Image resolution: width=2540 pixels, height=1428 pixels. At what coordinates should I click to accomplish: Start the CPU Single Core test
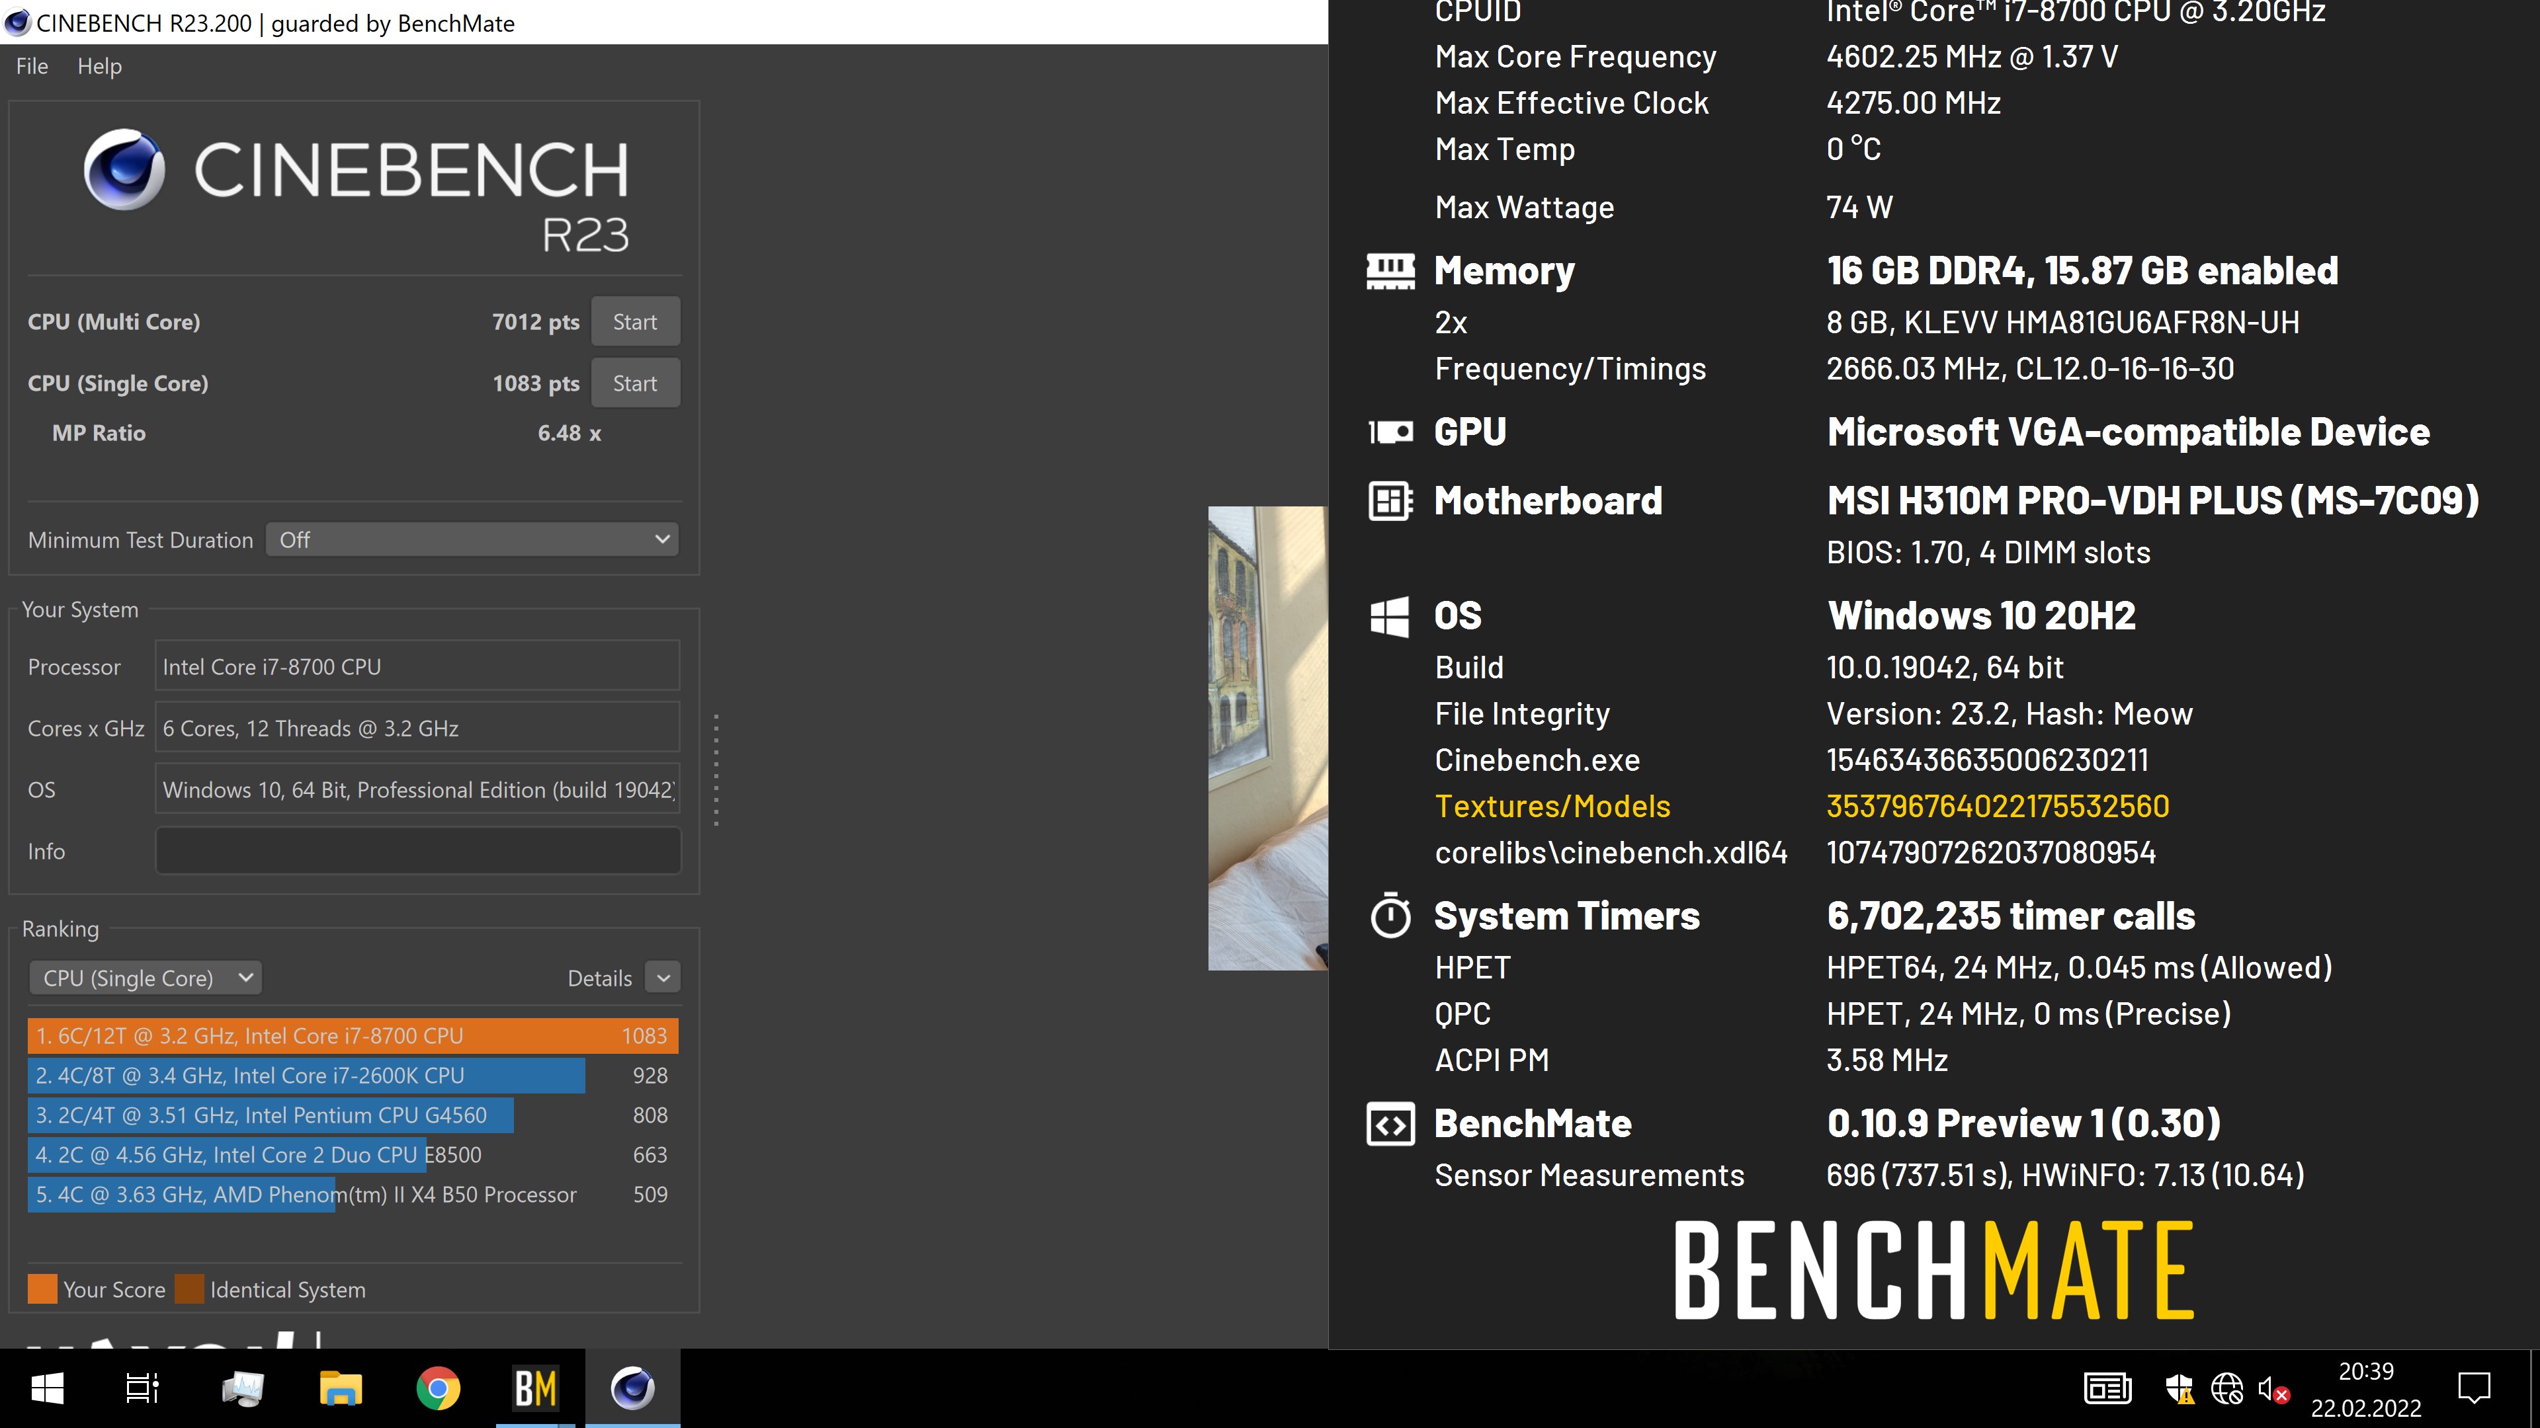click(635, 383)
